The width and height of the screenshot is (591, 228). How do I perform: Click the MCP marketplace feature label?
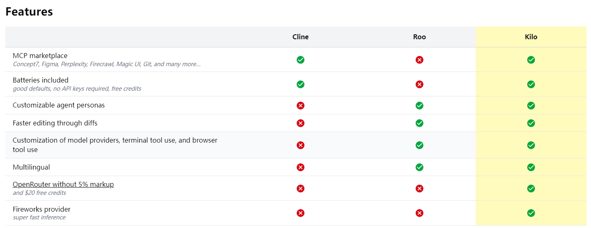pyautogui.click(x=40, y=56)
